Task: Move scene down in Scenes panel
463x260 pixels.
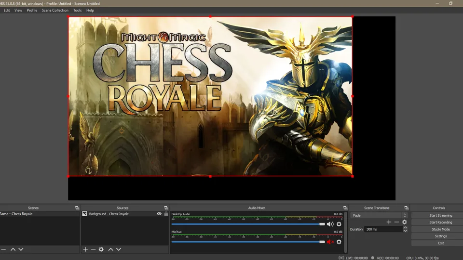Action: click(21, 249)
